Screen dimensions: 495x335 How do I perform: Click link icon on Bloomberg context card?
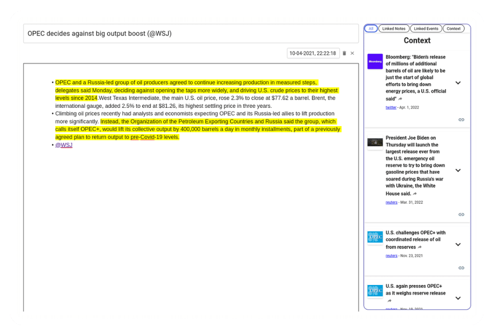tap(461, 120)
